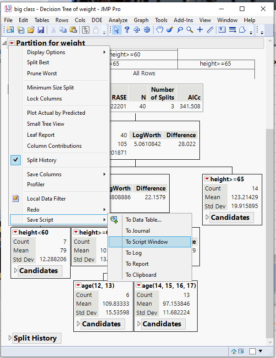The height and width of the screenshot is (358, 276).
Task: Click the Open folder toolbar icon
Action: pos(31,30)
